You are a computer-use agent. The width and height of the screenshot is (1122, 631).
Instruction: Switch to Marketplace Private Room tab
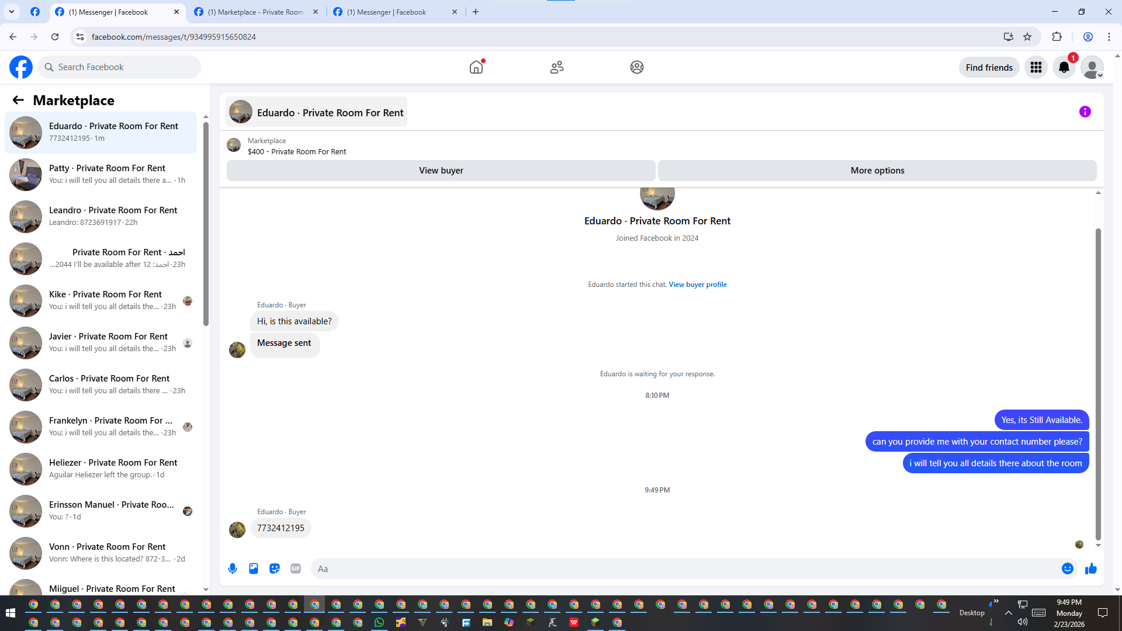(256, 12)
